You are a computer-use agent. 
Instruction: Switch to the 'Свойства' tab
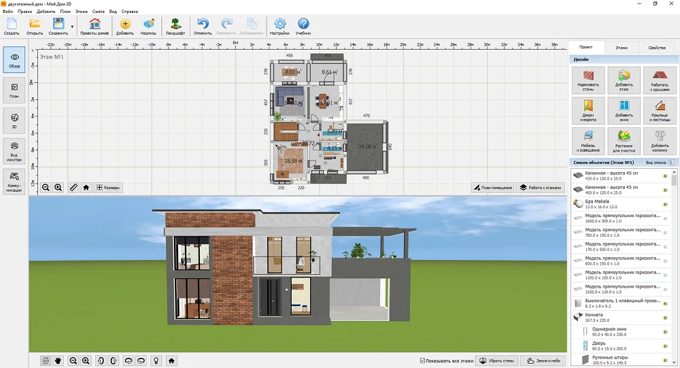(x=656, y=48)
